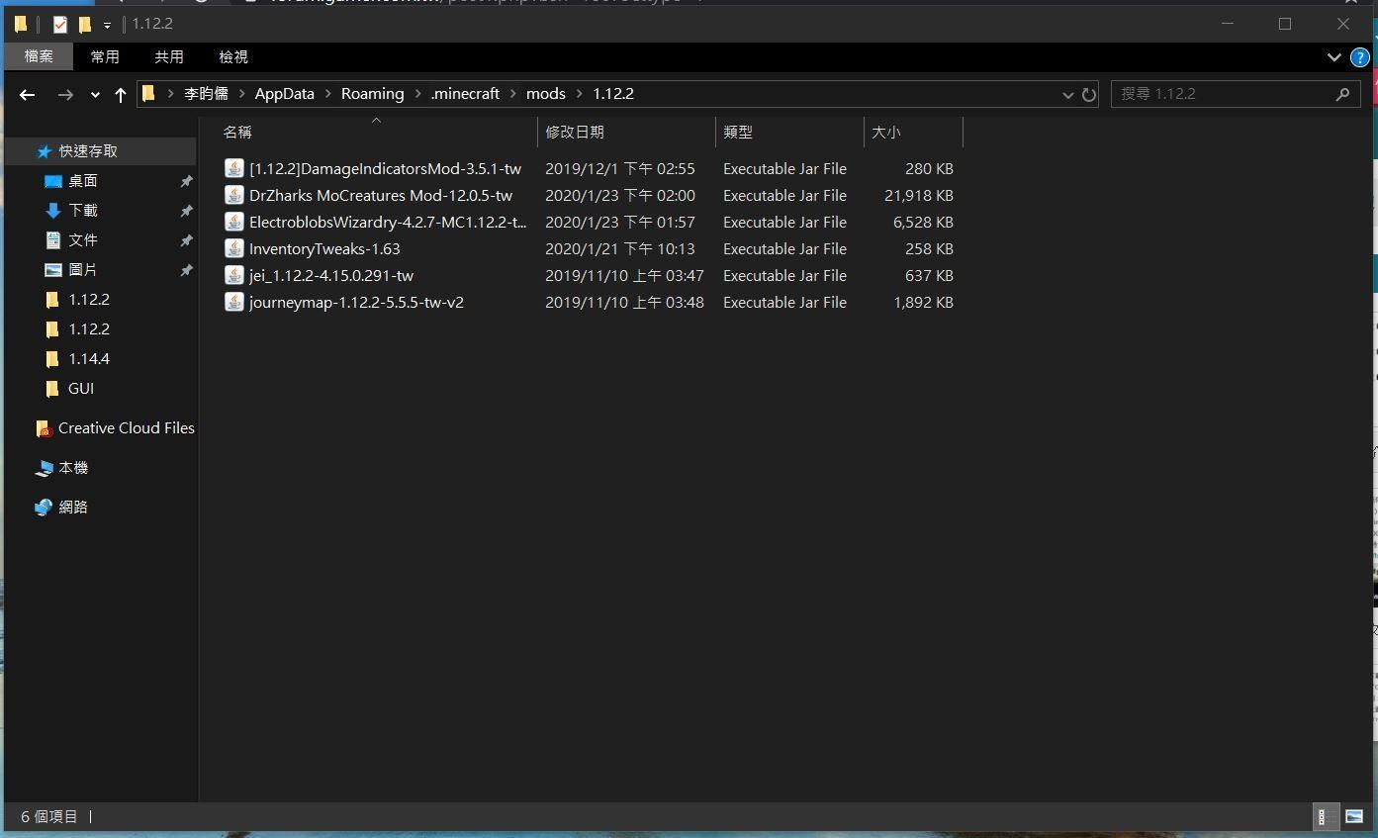Viewport: 1378px width, 838px height.
Task: Click the Forward navigation arrow
Action: 65,94
